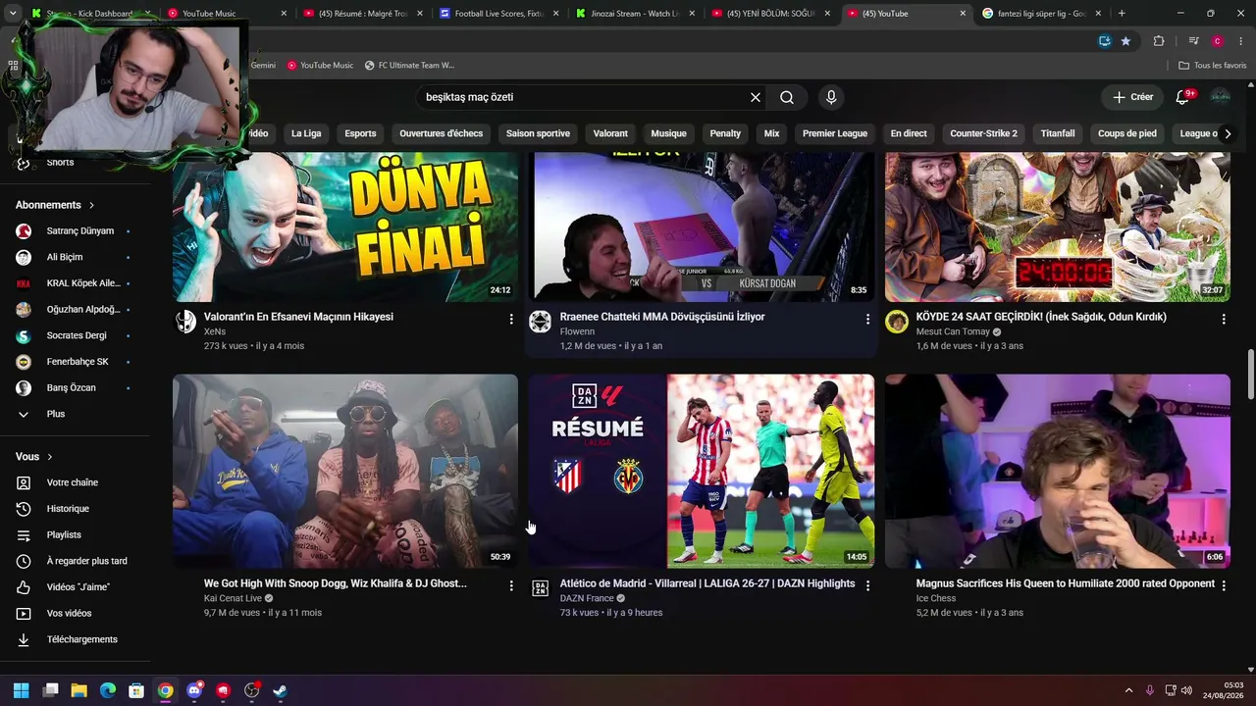
Task: Open Discord from the taskbar
Action: 194,690
